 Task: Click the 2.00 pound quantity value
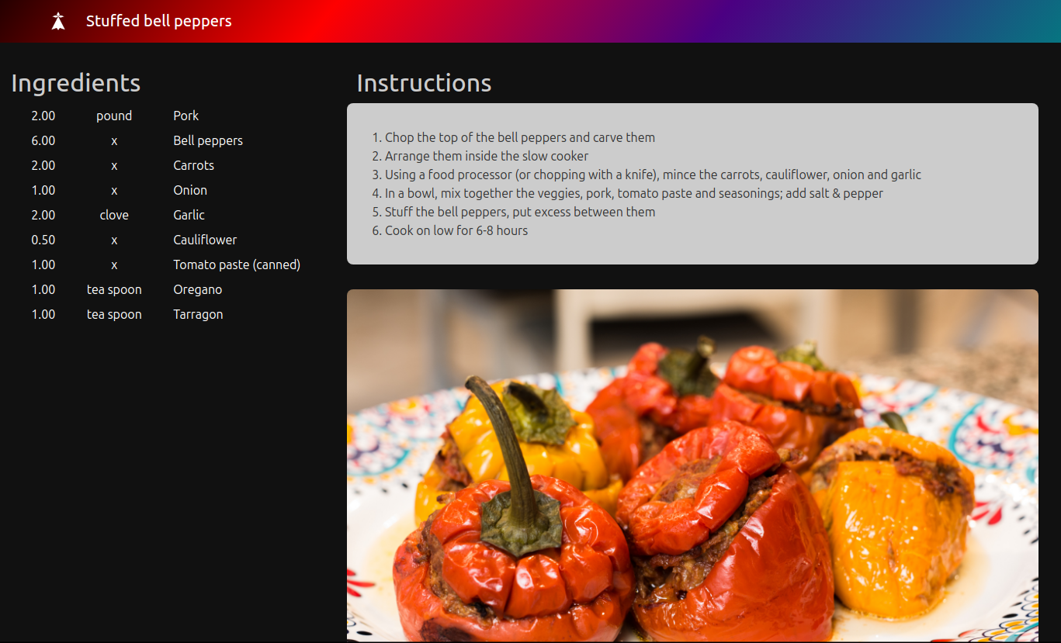[x=43, y=116]
